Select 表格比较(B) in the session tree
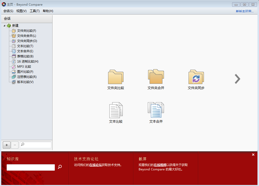 [x=25, y=56]
